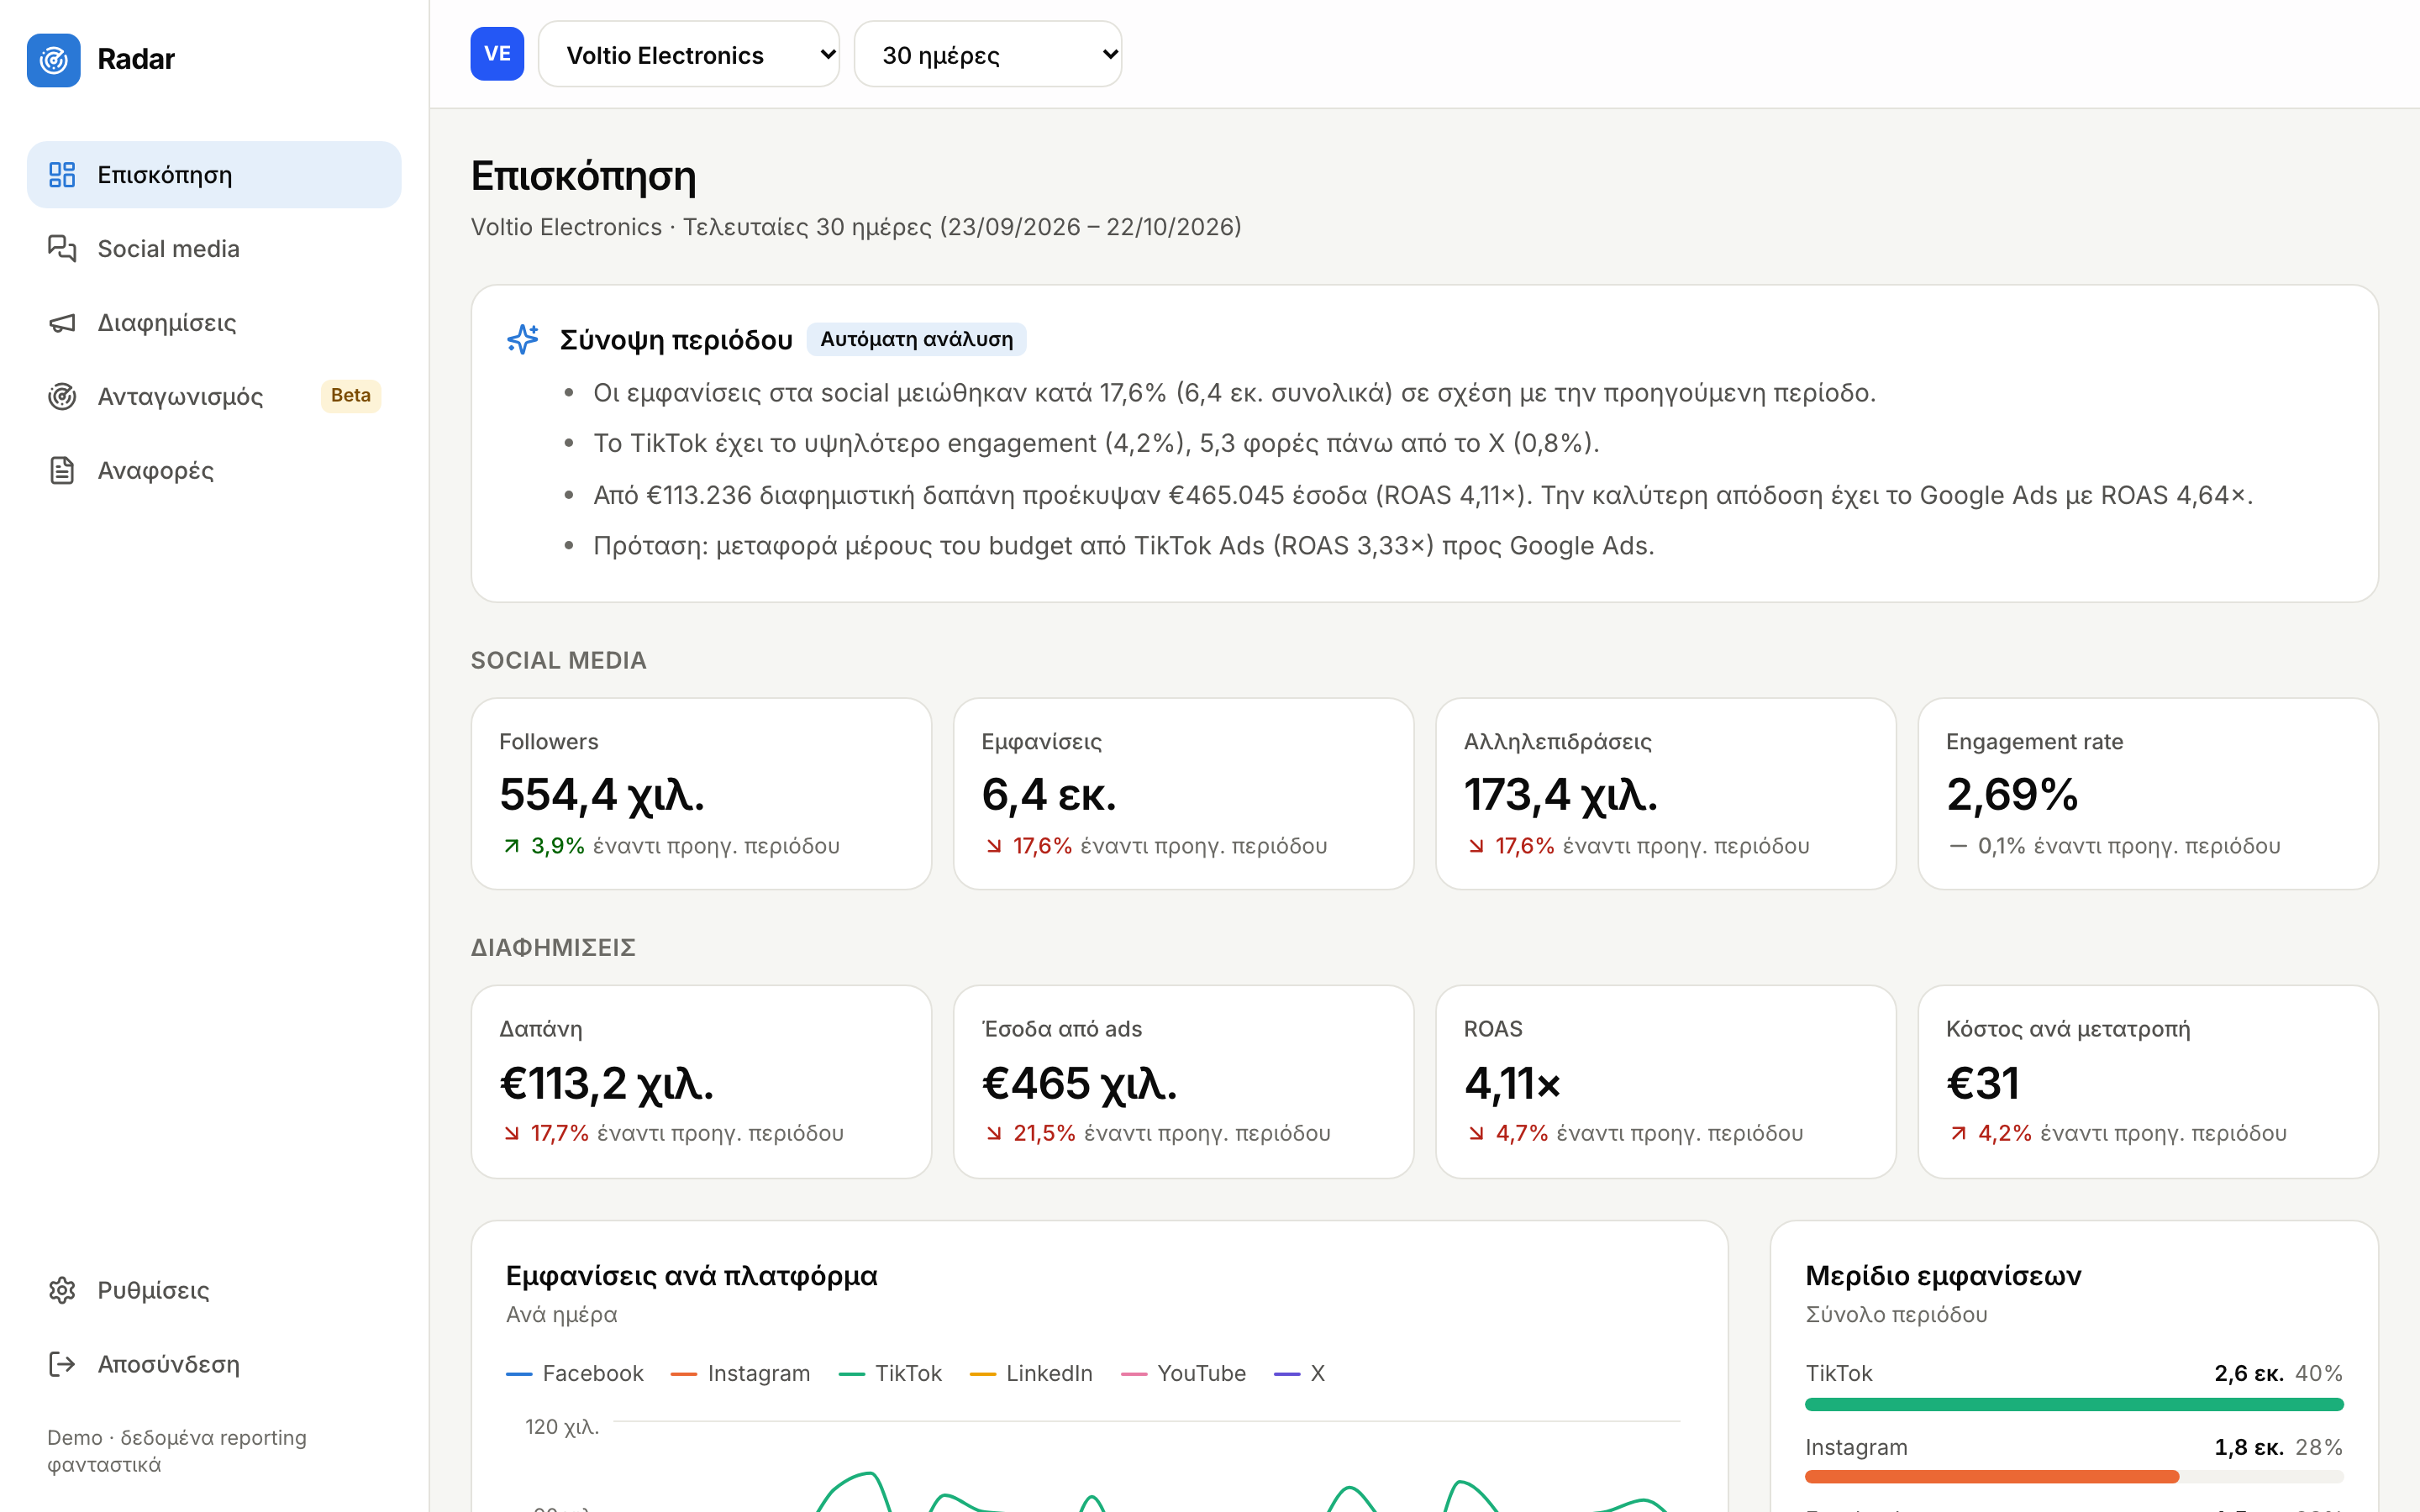Toggle the Instagram series in chart legend

coord(741,1374)
